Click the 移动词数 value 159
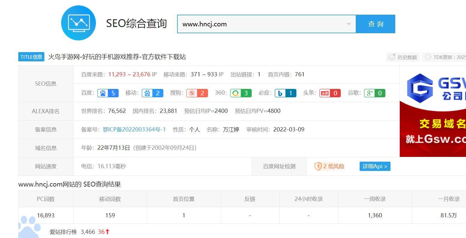 click(x=110, y=215)
